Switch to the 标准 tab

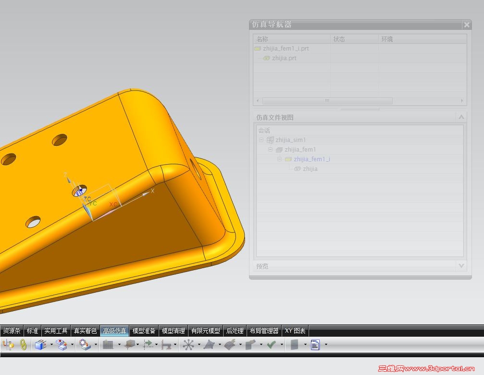coord(32,331)
